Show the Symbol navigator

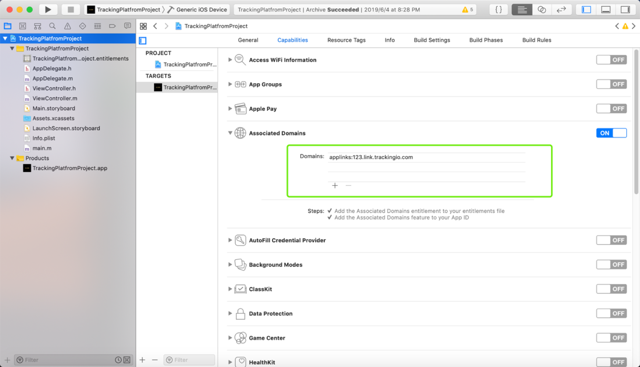pos(37,26)
